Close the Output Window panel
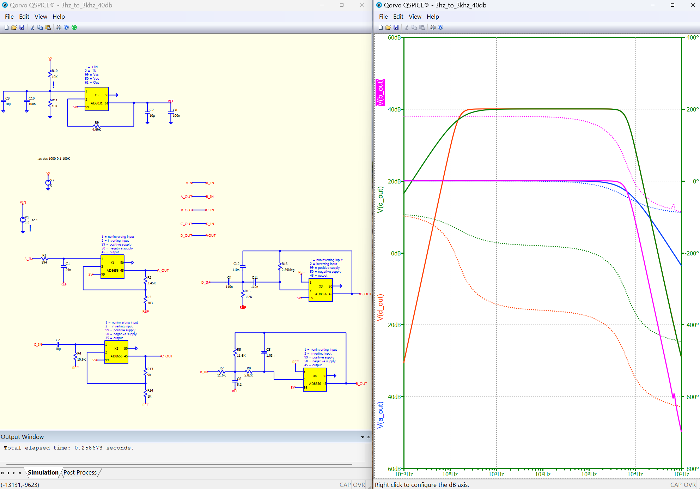Screen dimensions: 700x489 369,437
